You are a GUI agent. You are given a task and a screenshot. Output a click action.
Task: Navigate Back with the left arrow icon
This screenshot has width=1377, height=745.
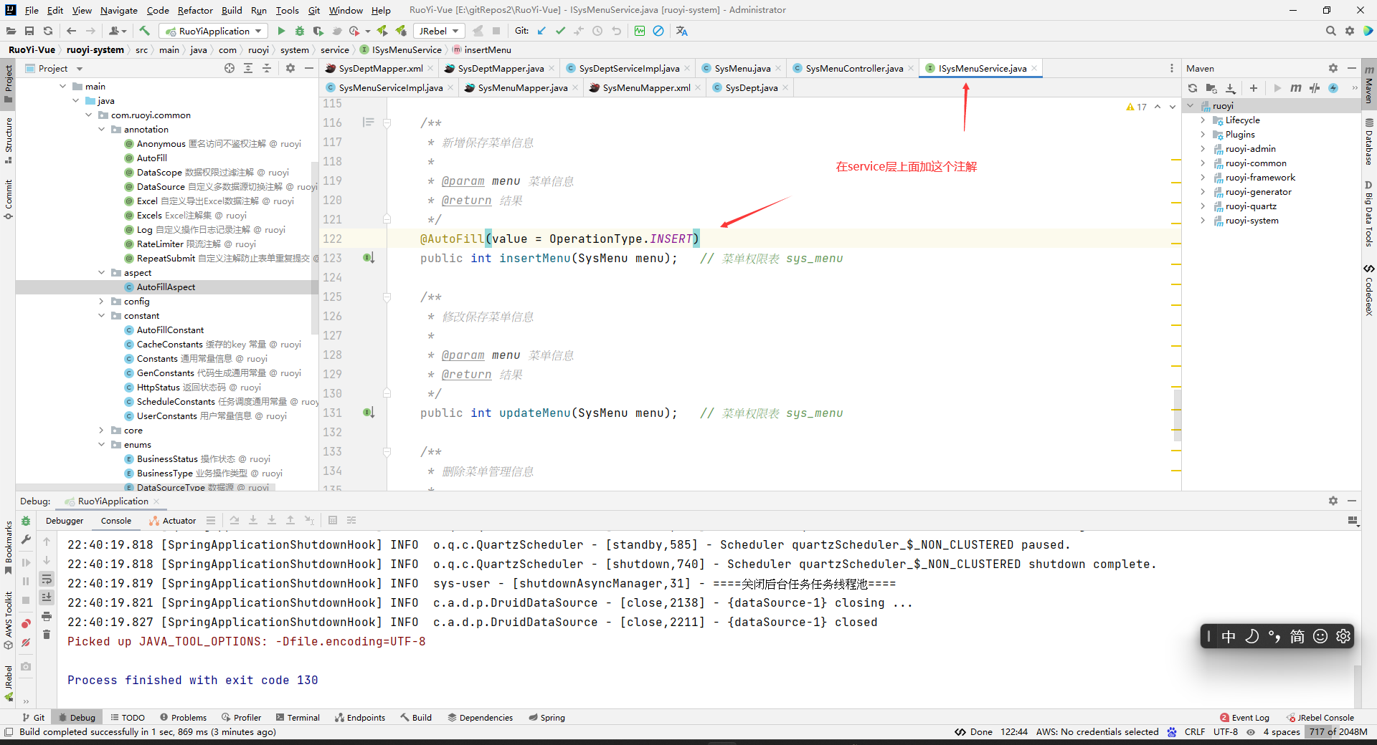tap(71, 31)
